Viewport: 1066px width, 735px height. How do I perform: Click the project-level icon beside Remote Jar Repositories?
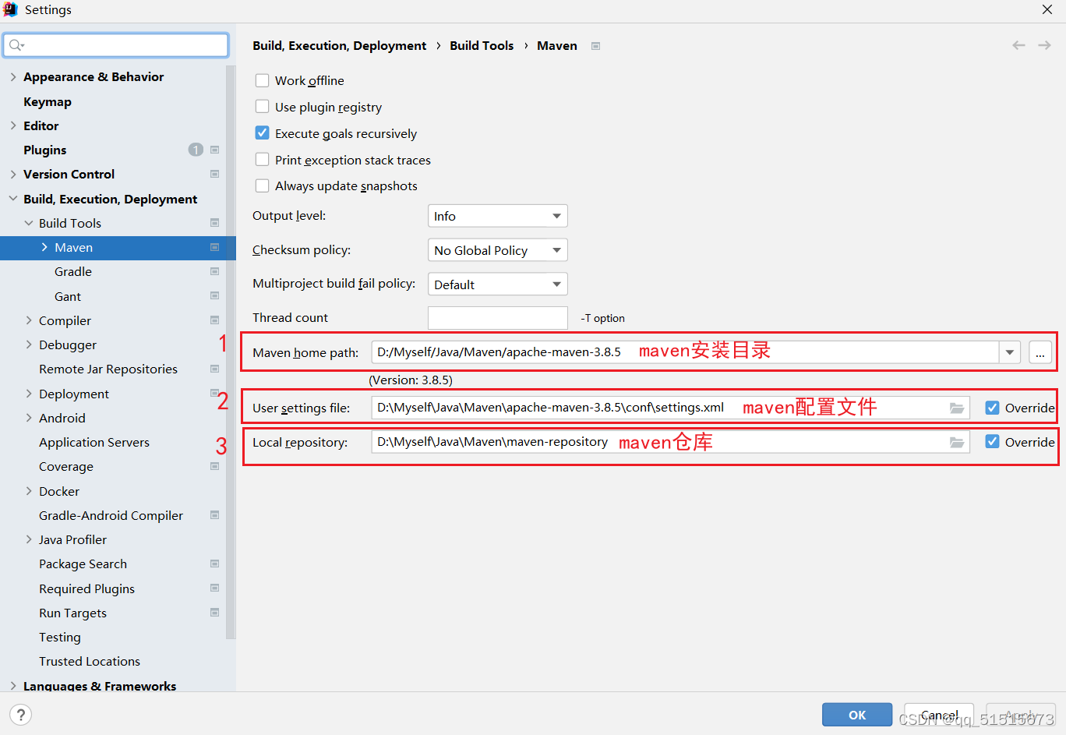click(214, 369)
